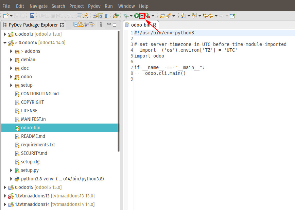Screen dimensions: 295x210
Task: Select requirements.txt in the package explorer
Action: [x=38, y=145]
